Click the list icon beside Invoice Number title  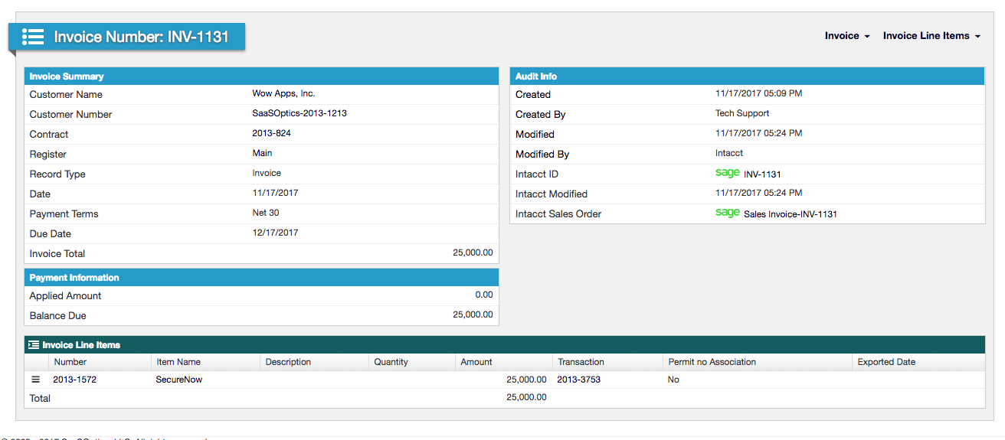click(33, 36)
